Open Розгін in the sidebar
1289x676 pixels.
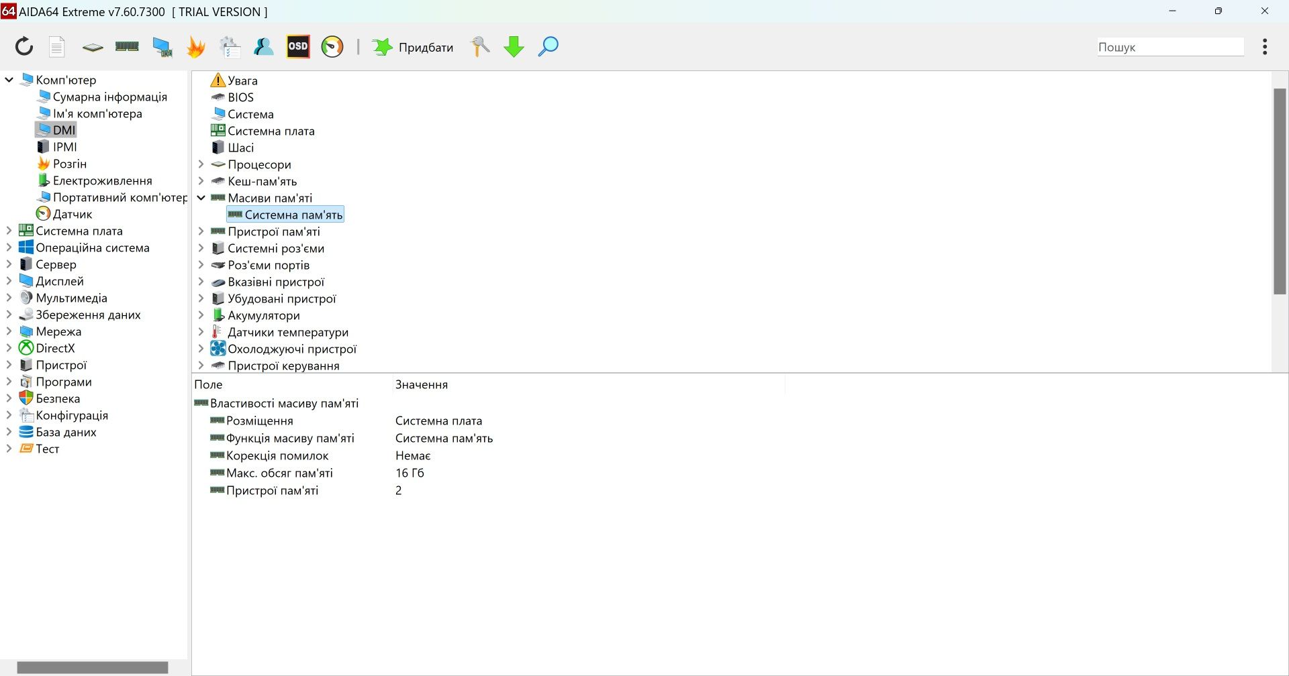point(70,164)
